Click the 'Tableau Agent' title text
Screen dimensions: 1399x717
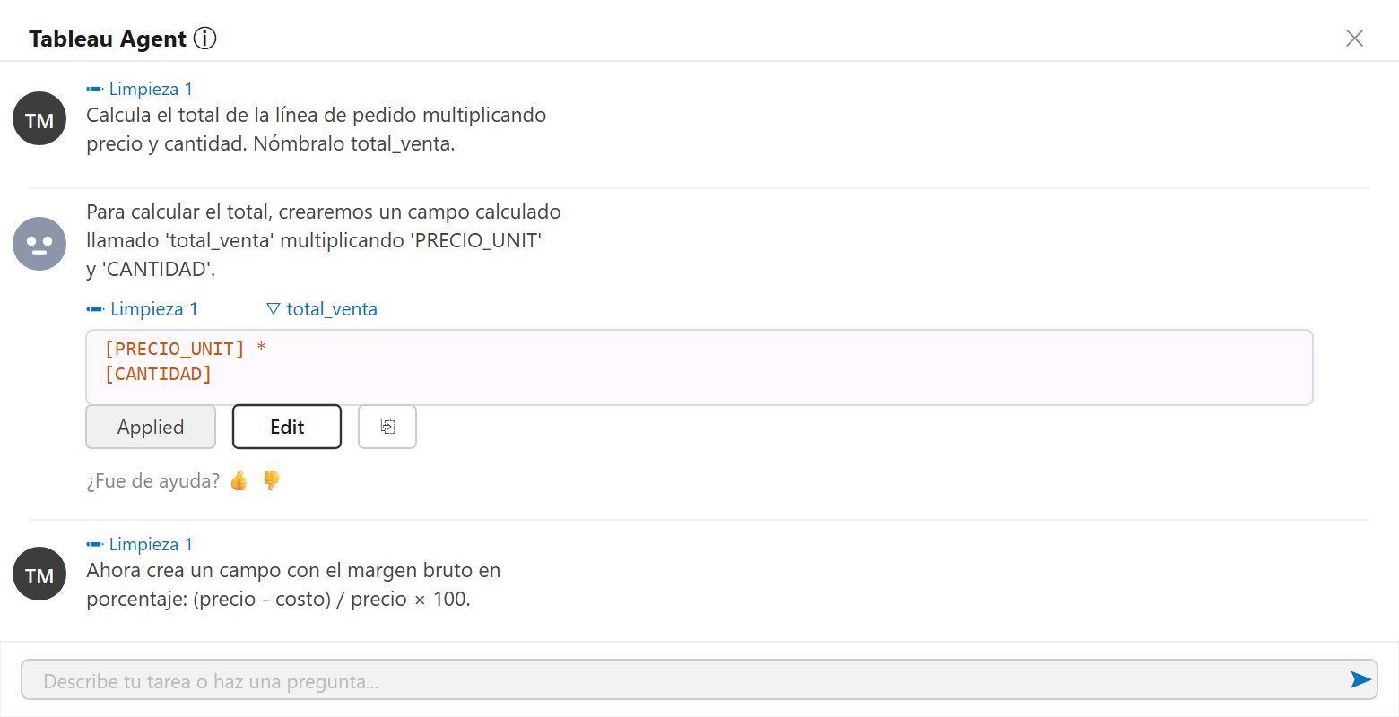click(x=108, y=39)
